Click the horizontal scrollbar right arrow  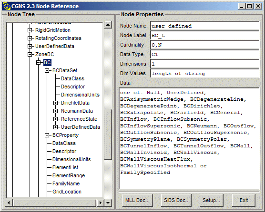(x=101, y=202)
